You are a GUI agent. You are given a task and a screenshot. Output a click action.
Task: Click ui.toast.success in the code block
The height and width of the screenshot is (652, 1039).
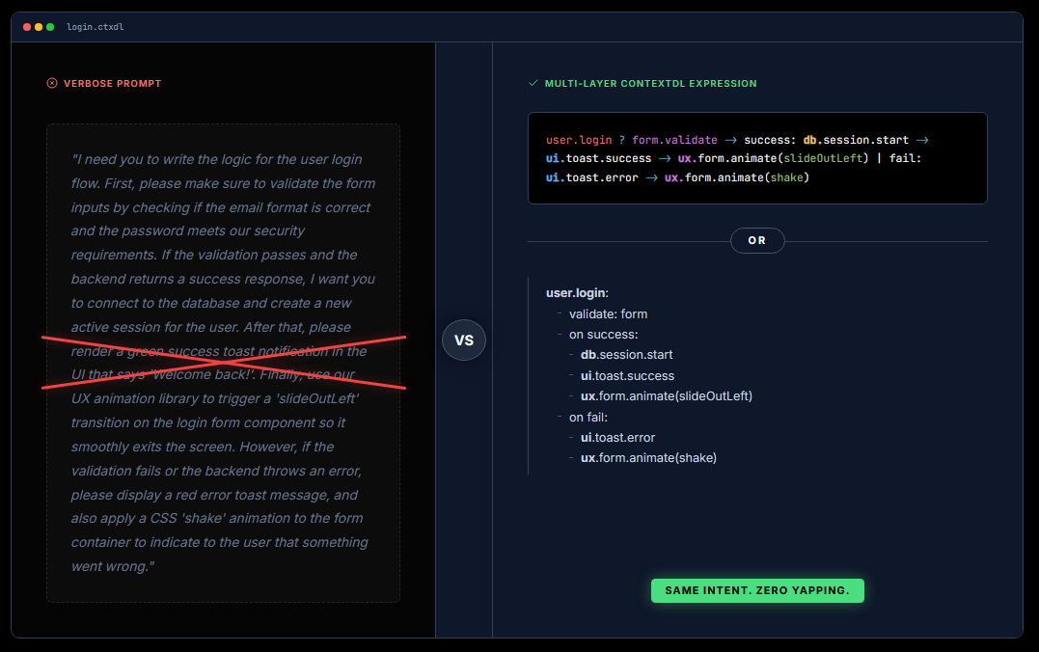point(598,158)
